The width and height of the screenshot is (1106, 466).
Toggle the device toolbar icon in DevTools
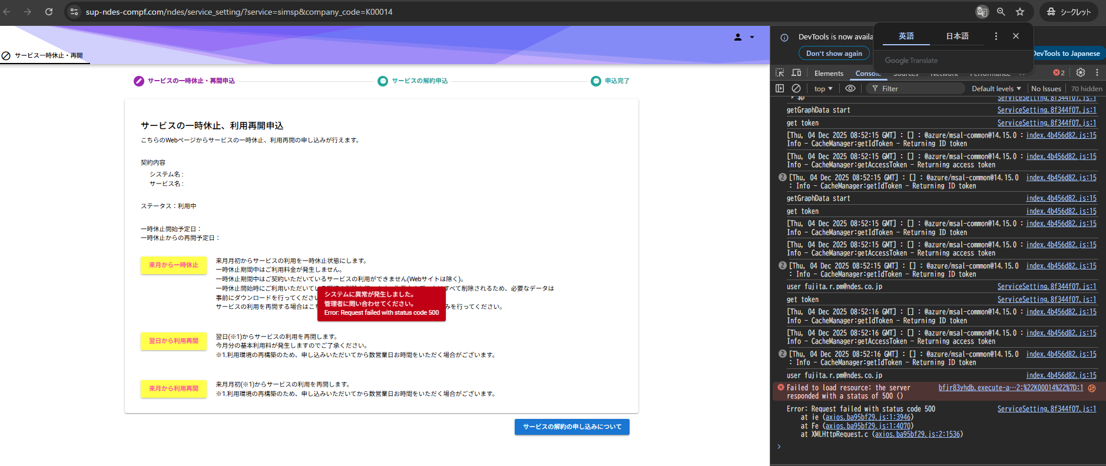(796, 73)
